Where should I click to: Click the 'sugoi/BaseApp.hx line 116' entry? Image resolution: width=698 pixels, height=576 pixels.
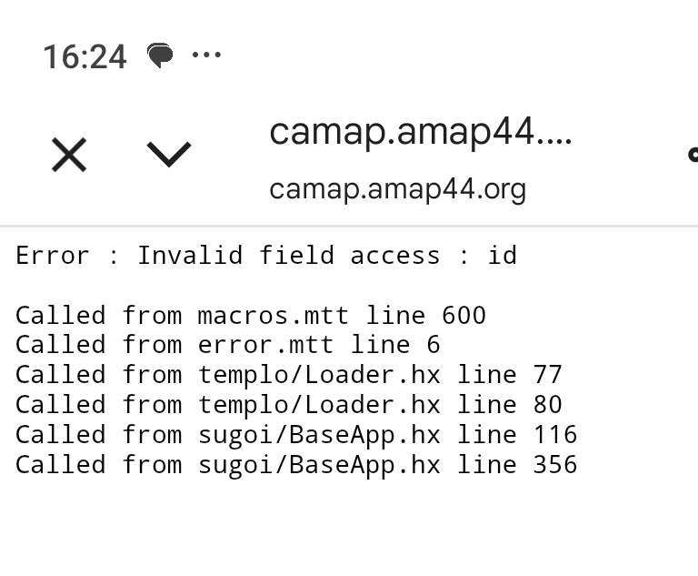387,435
